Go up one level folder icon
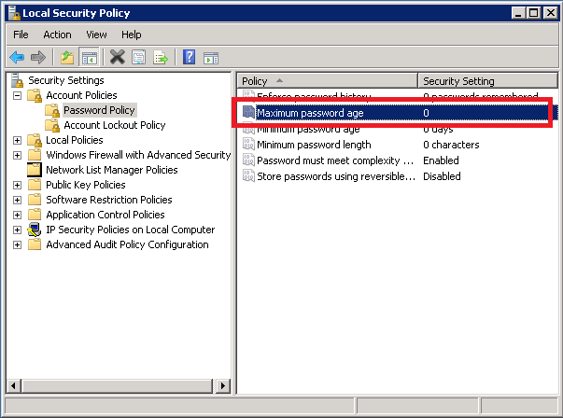 click(67, 57)
